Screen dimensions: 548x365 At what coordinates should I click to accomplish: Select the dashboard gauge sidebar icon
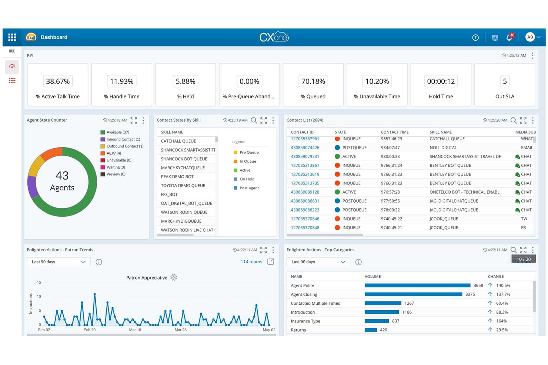click(12, 67)
